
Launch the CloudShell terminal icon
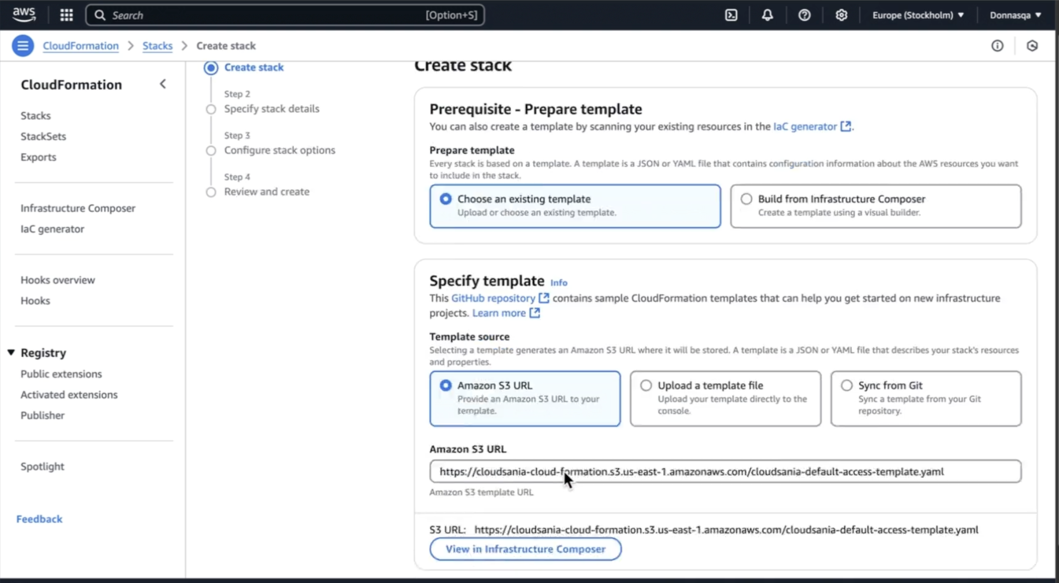731,15
